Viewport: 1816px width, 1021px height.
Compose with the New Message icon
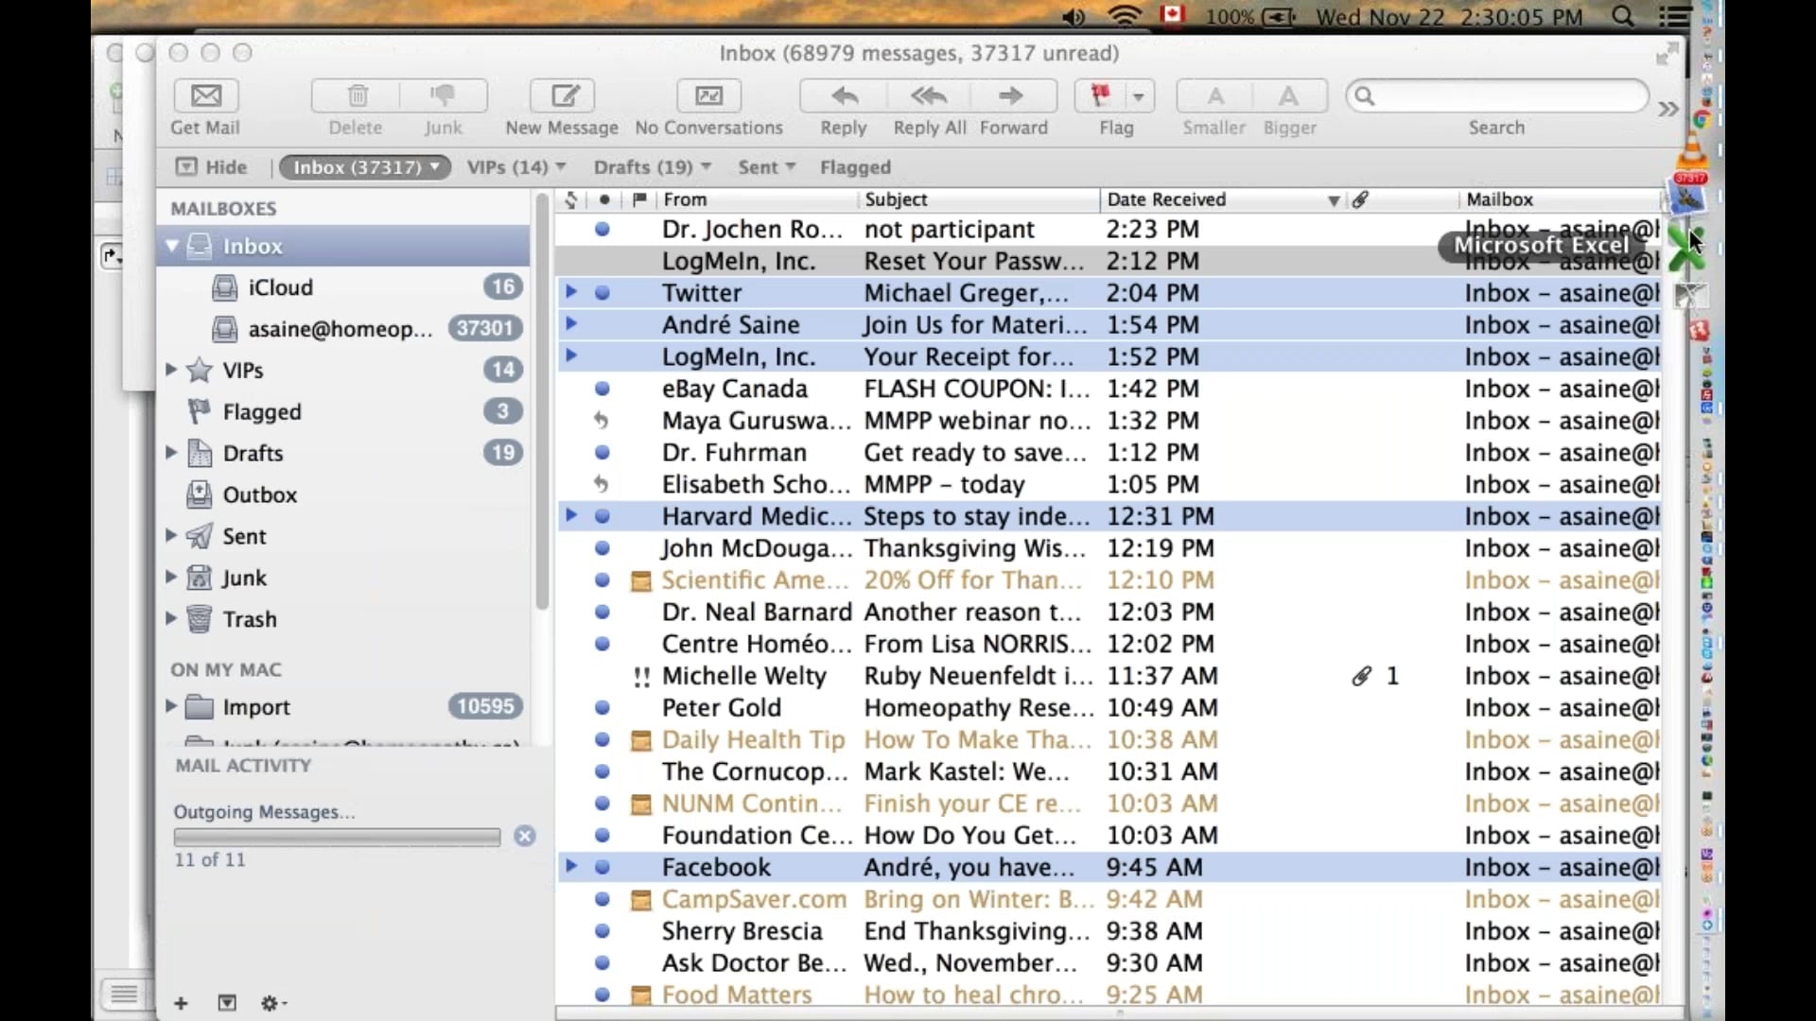(x=565, y=95)
